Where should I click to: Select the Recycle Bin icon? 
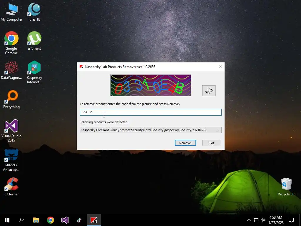point(286,187)
